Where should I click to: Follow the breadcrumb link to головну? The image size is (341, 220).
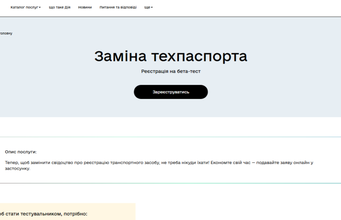click(x=6, y=33)
